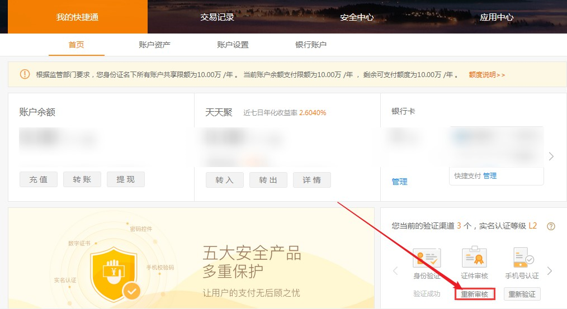Image resolution: width=567 pixels, height=309 pixels.
Task: Switch to the 账户资产 tab
Action: 154,45
